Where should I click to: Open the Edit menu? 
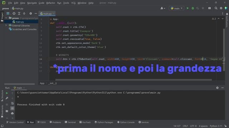click(x=16, y=3)
